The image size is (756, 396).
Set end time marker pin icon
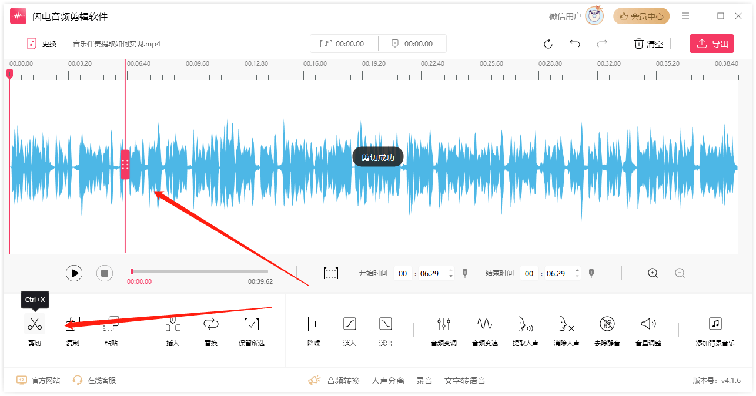click(x=591, y=273)
